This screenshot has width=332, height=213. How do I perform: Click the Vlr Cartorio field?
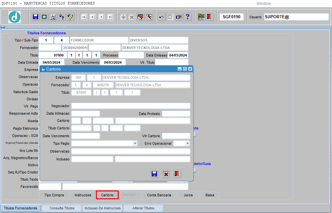[x=176, y=136]
